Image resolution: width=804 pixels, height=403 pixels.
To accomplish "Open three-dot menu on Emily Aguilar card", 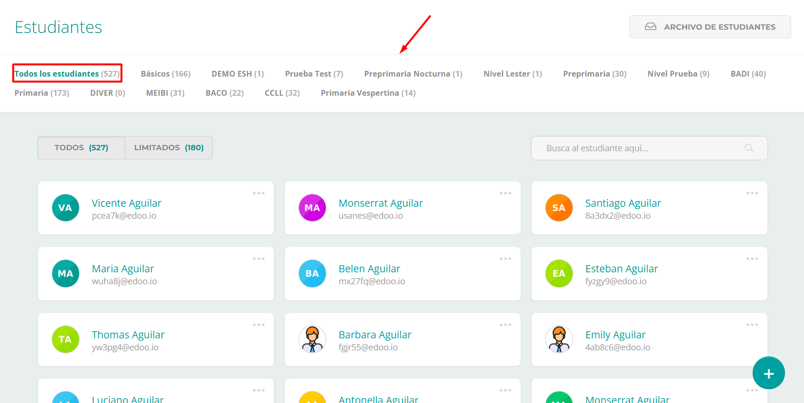I will click(x=752, y=325).
